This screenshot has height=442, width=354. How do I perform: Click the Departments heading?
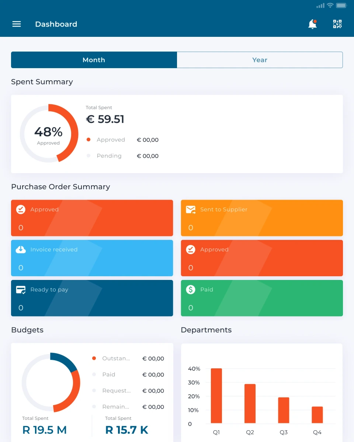tap(206, 330)
